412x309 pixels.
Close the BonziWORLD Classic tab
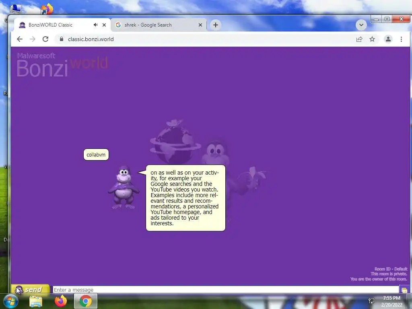tap(104, 25)
